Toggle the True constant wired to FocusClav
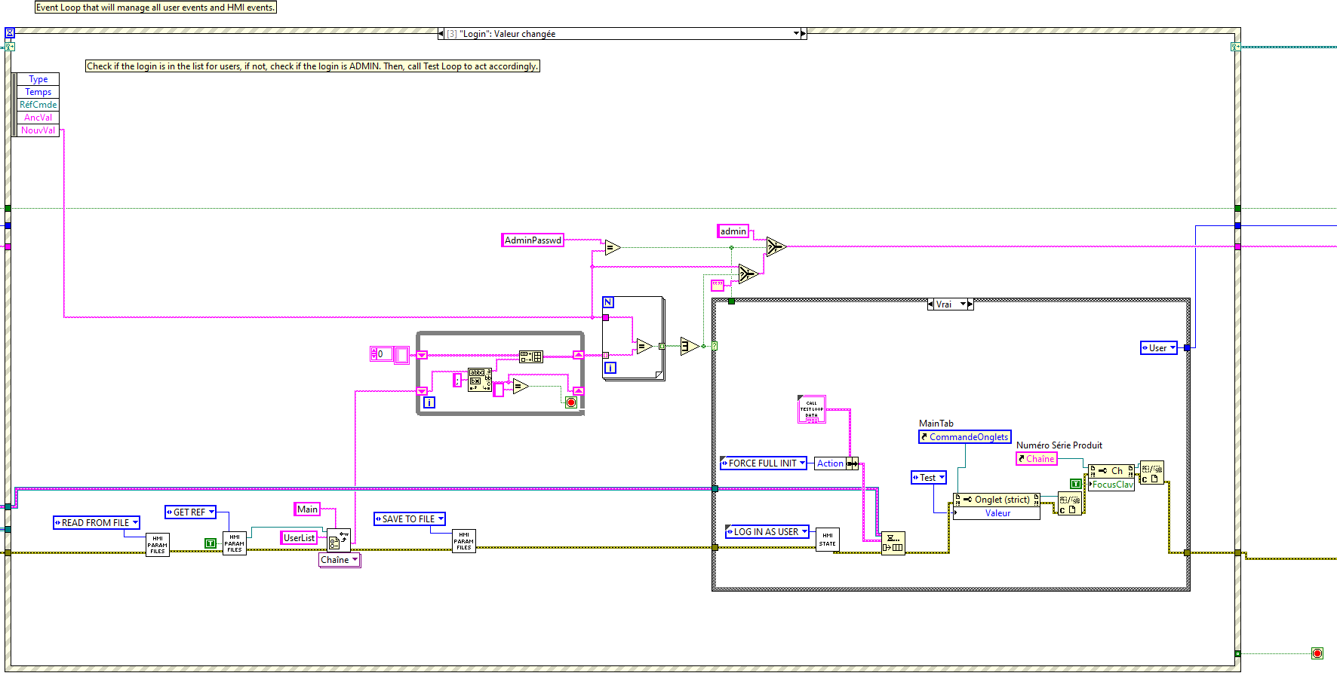 (x=1076, y=484)
